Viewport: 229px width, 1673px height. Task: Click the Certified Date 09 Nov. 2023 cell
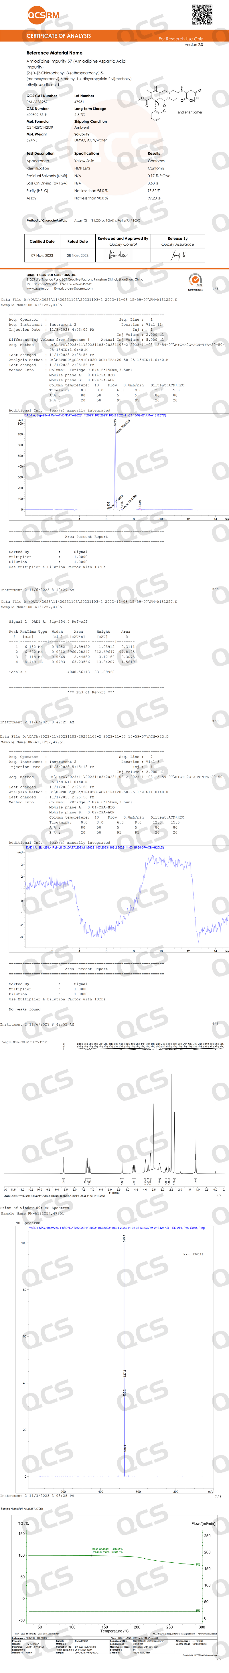(42, 255)
